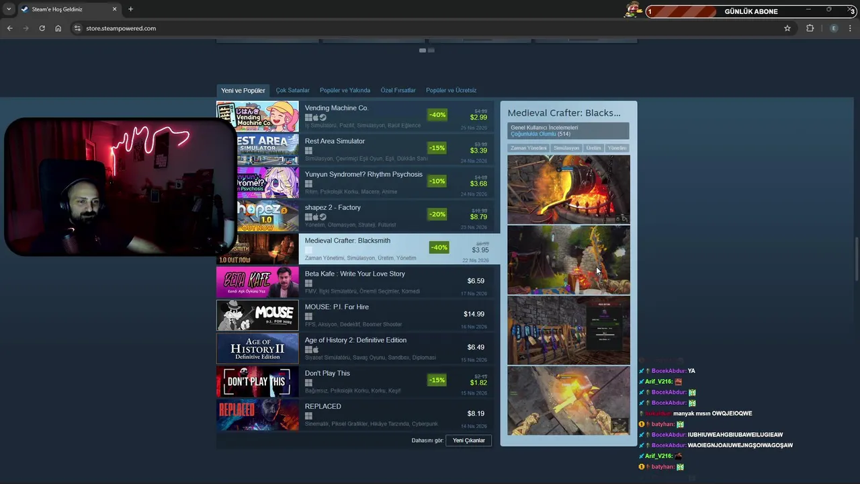Open the fourth preview screenshot with hammering sparks

pos(568,401)
